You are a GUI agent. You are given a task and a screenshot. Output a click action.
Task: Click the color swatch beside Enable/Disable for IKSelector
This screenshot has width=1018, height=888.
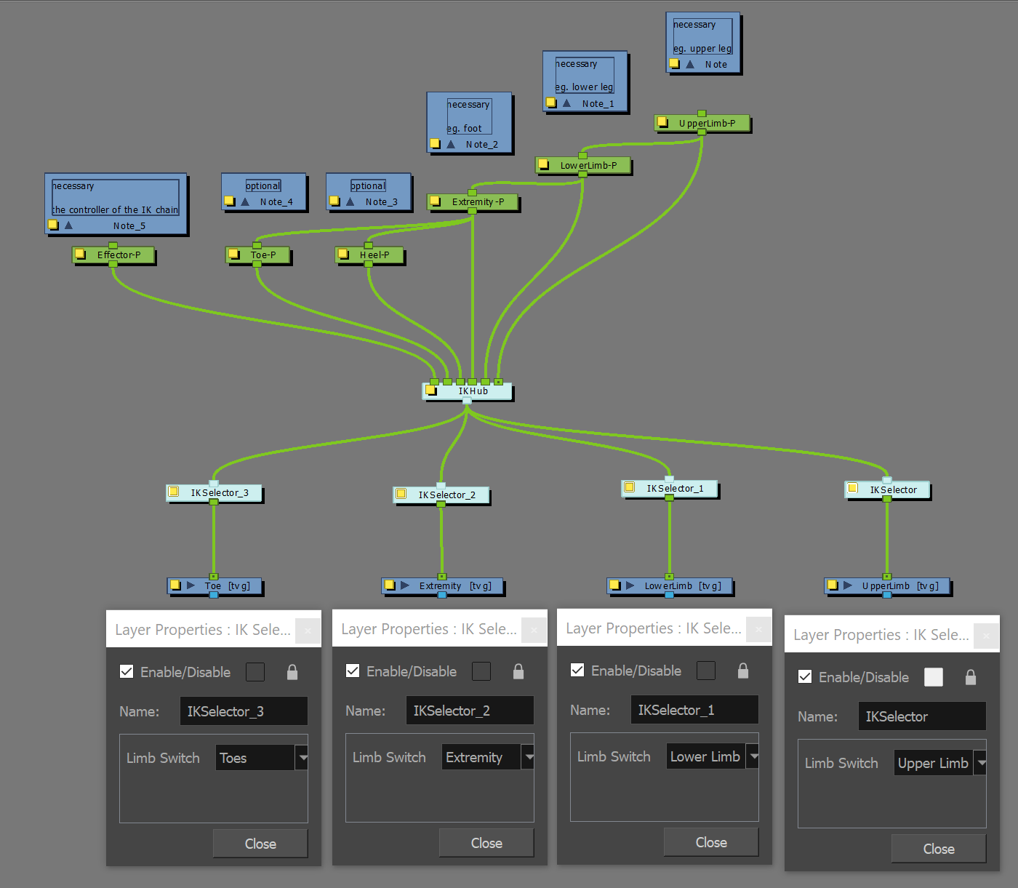tap(934, 676)
